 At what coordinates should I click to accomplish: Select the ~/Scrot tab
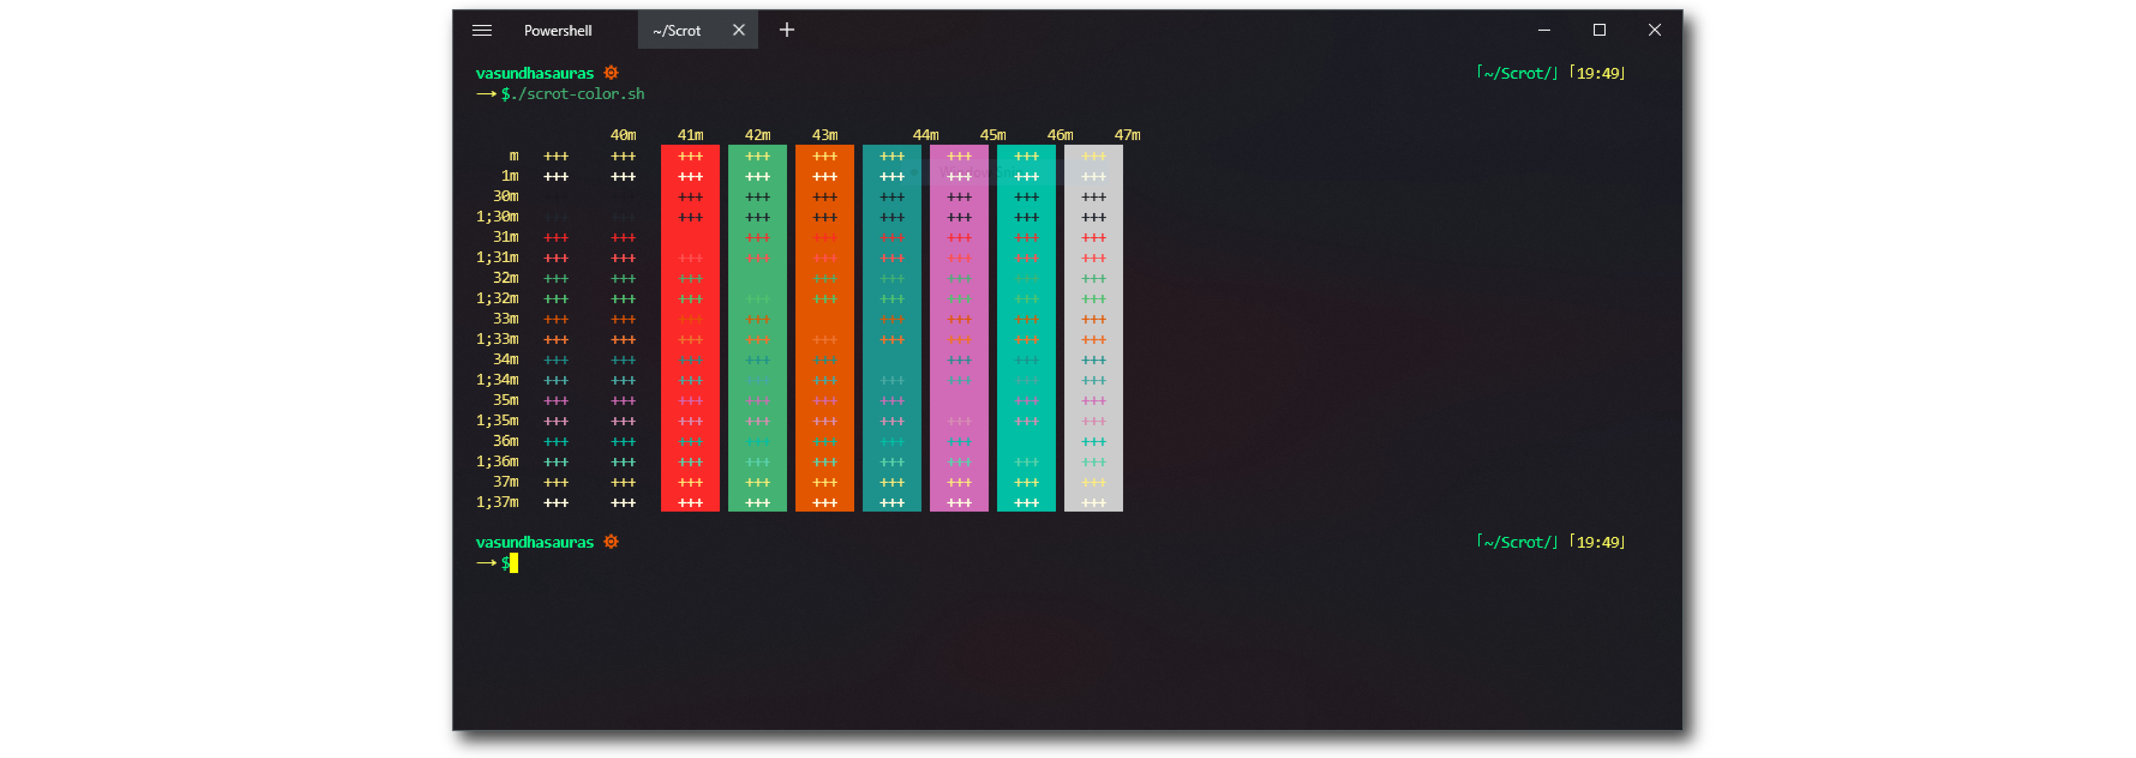(677, 31)
